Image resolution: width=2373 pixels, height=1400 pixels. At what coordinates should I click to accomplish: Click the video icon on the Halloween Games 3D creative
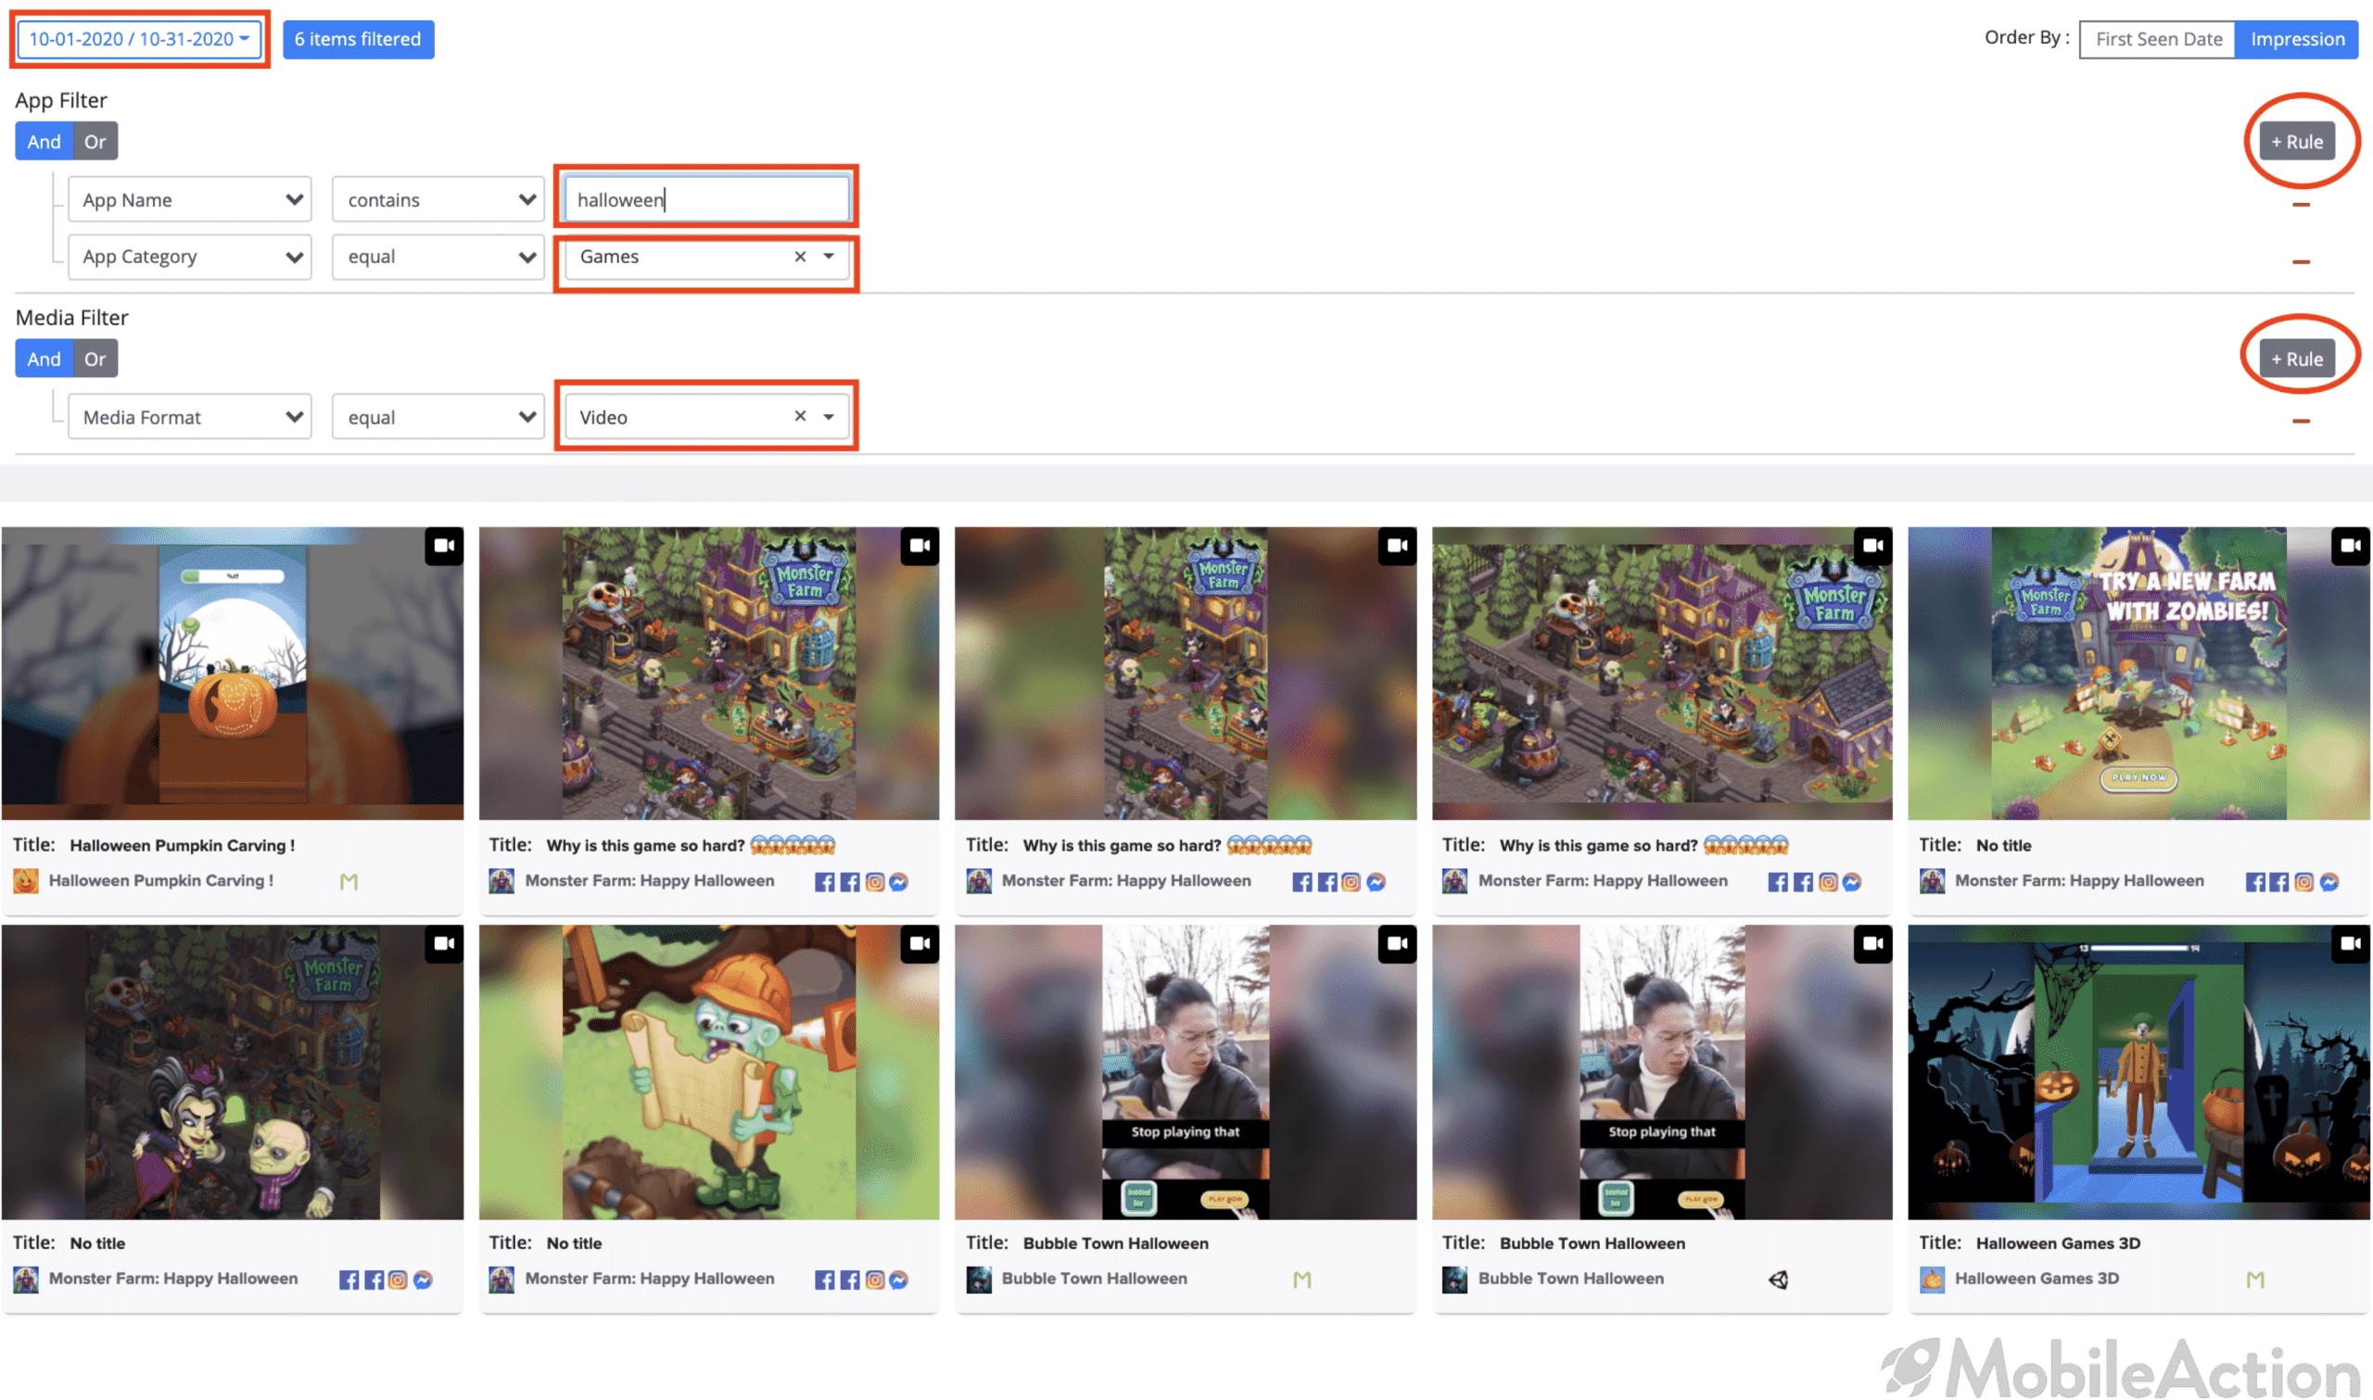tap(2350, 943)
